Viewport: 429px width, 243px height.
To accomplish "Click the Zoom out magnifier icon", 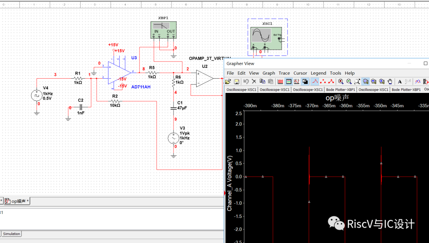I will coord(349,81).
